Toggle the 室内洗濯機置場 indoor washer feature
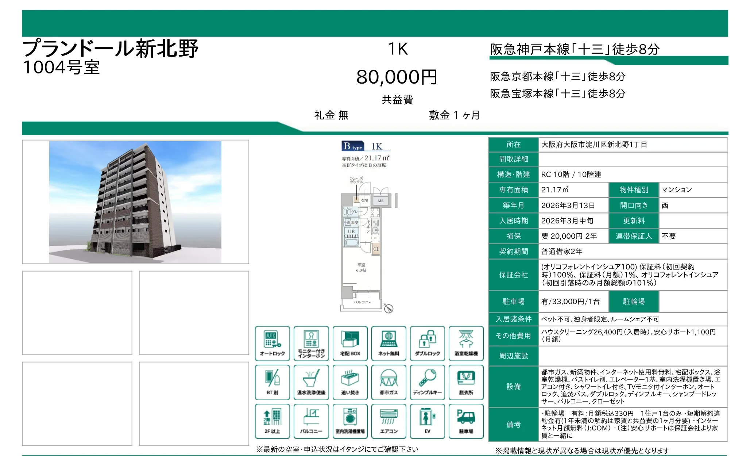 tap(350, 421)
